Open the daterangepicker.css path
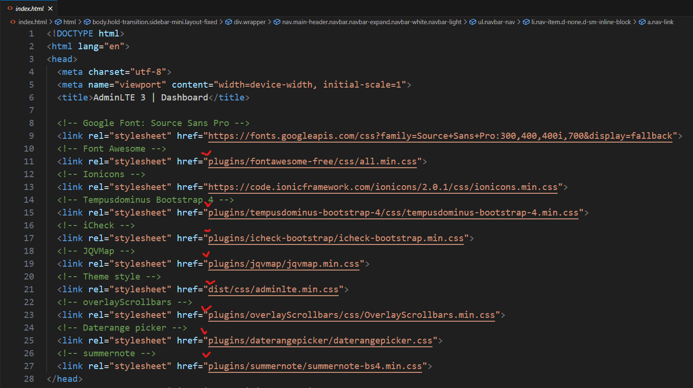 (x=320, y=341)
